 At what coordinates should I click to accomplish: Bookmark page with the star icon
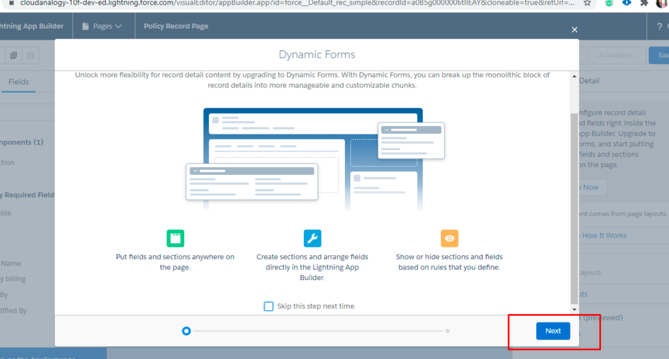tap(587, 3)
